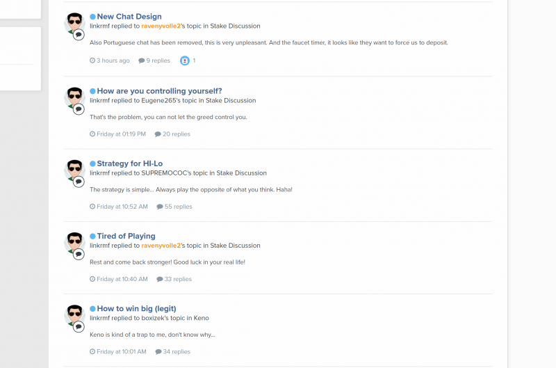
Task: Click speech bubble icon beside 20 replies
Action: pyautogui.click(x=158, y=134)
